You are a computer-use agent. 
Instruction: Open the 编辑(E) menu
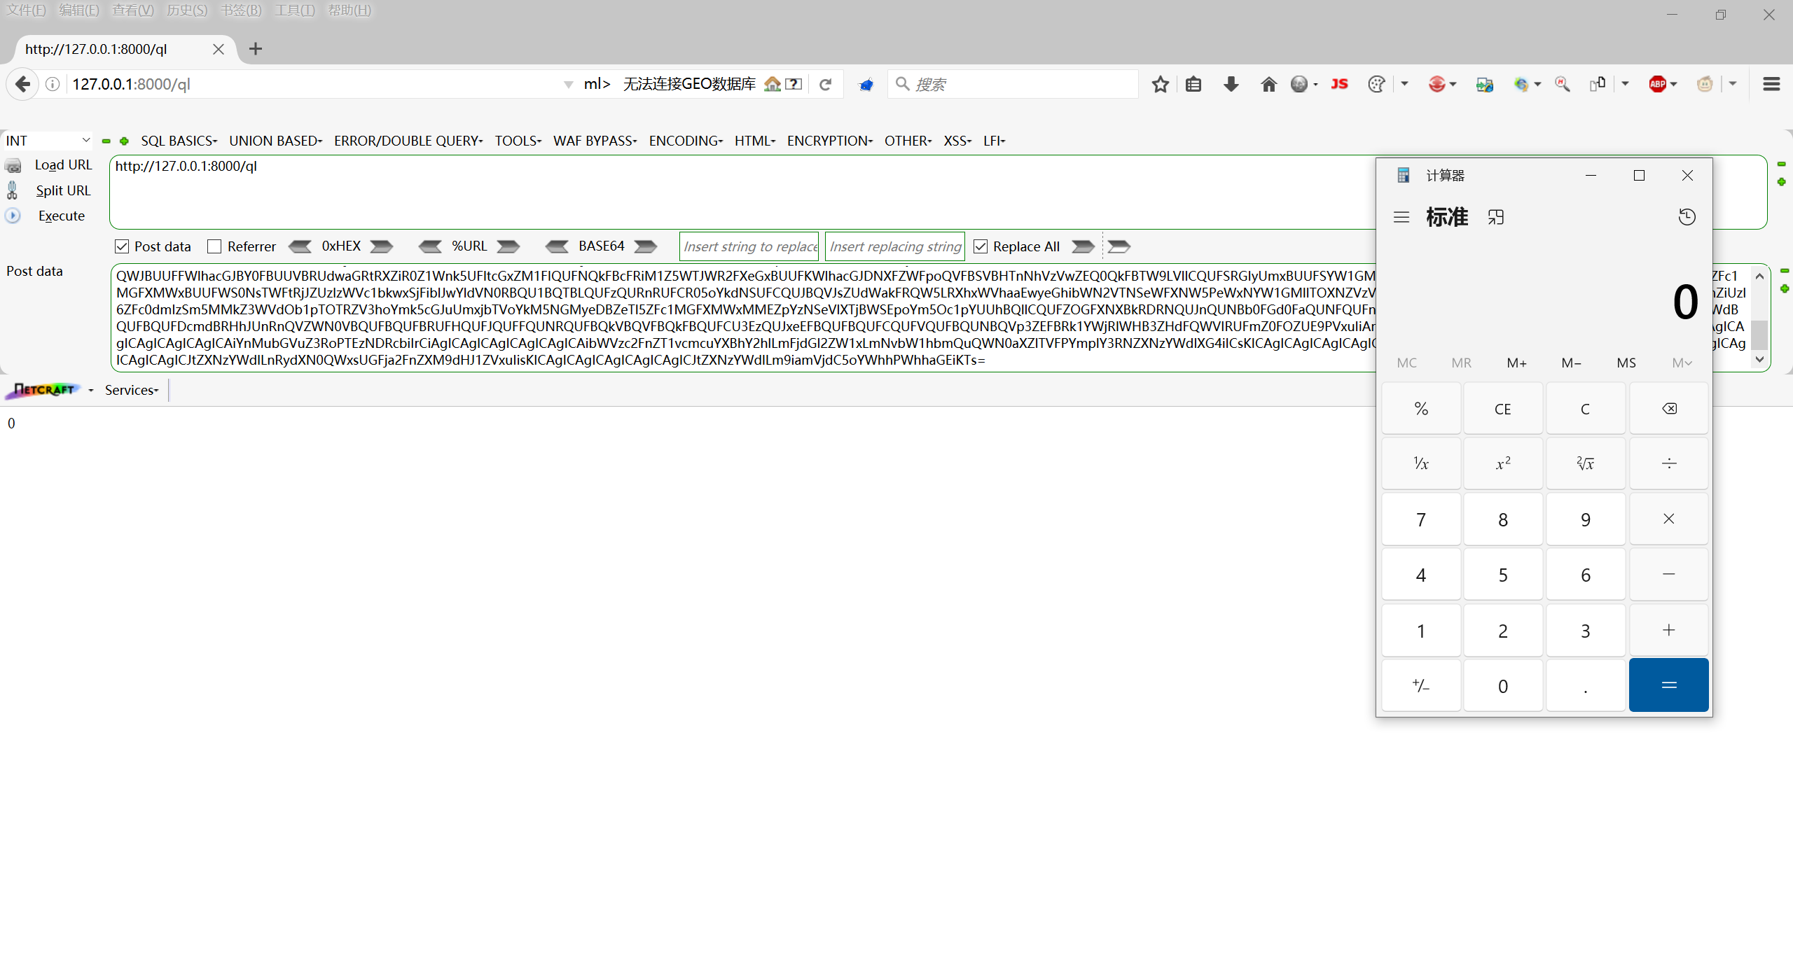coord(79,10)
